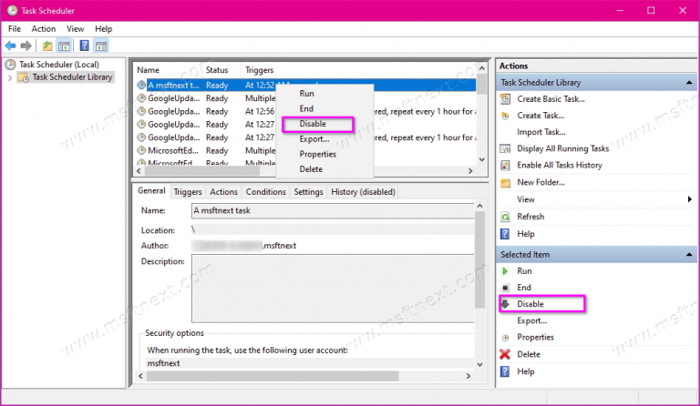Click the Back arrow toolbar icon

[11, 46]
